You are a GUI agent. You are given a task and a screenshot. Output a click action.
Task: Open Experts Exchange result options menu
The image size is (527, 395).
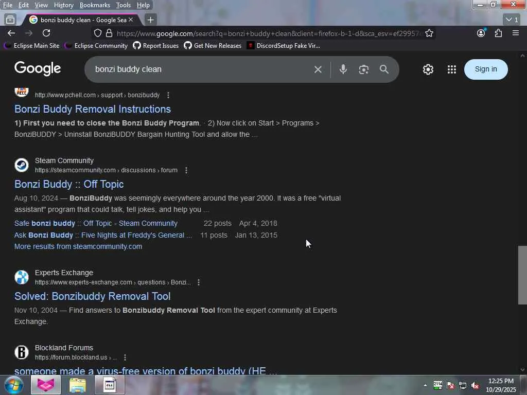199,282
